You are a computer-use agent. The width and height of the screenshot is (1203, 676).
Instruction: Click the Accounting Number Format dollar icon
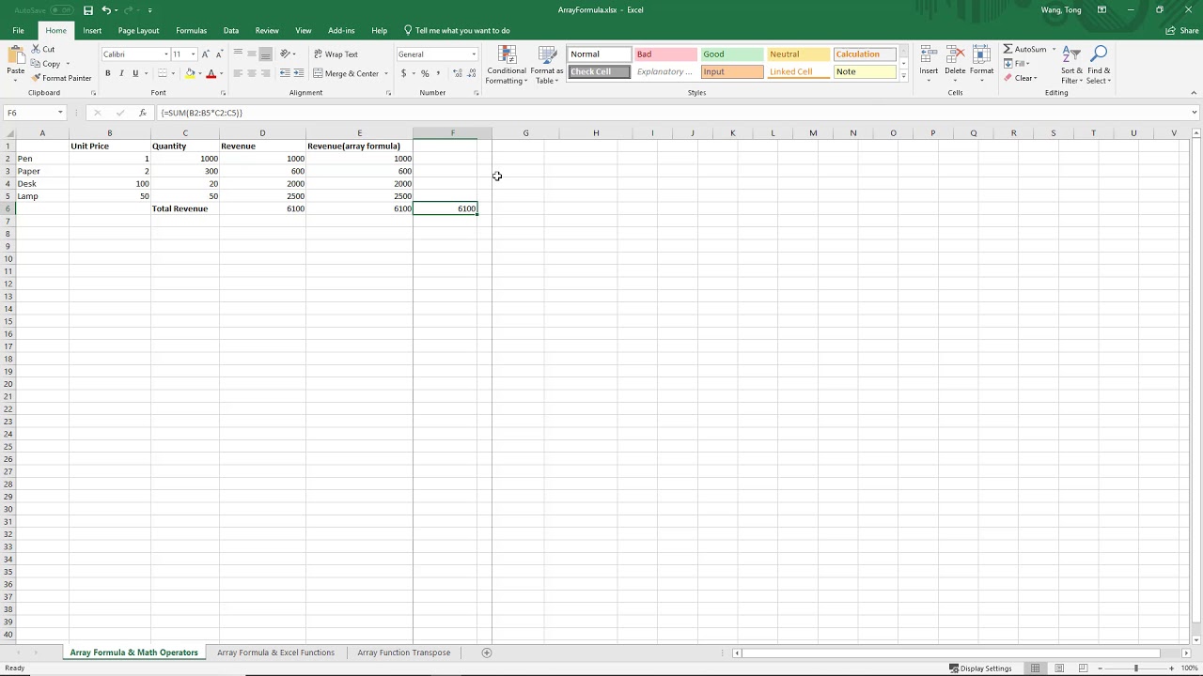(x=404, y=73)
